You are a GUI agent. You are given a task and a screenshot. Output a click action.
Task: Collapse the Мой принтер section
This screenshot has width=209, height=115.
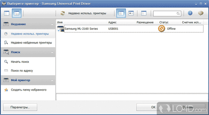52,80
